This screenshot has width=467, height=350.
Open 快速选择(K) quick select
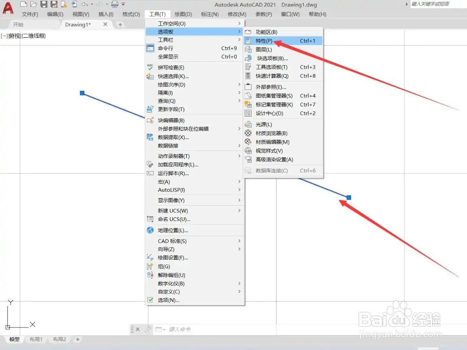(x=195, y=76)
